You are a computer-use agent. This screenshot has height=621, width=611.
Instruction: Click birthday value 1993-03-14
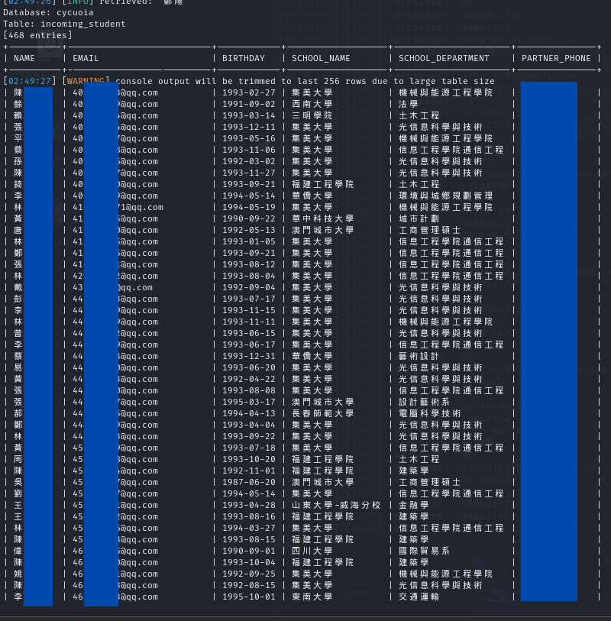(249, 115)
